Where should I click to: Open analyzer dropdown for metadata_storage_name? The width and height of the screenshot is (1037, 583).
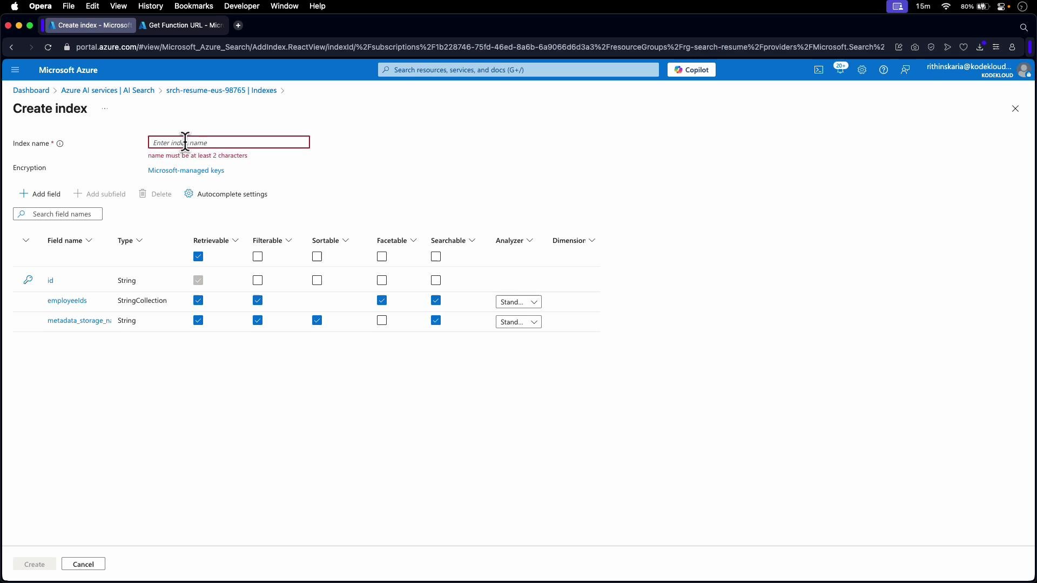(x=518, y=322)
